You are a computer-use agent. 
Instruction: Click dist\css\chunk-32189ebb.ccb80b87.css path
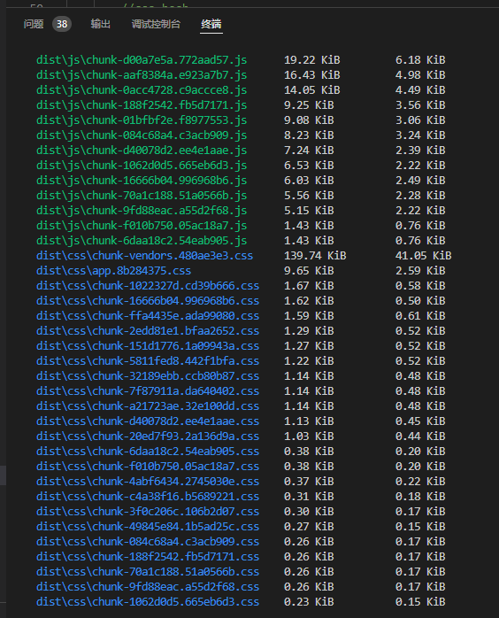tap(148, 376)
